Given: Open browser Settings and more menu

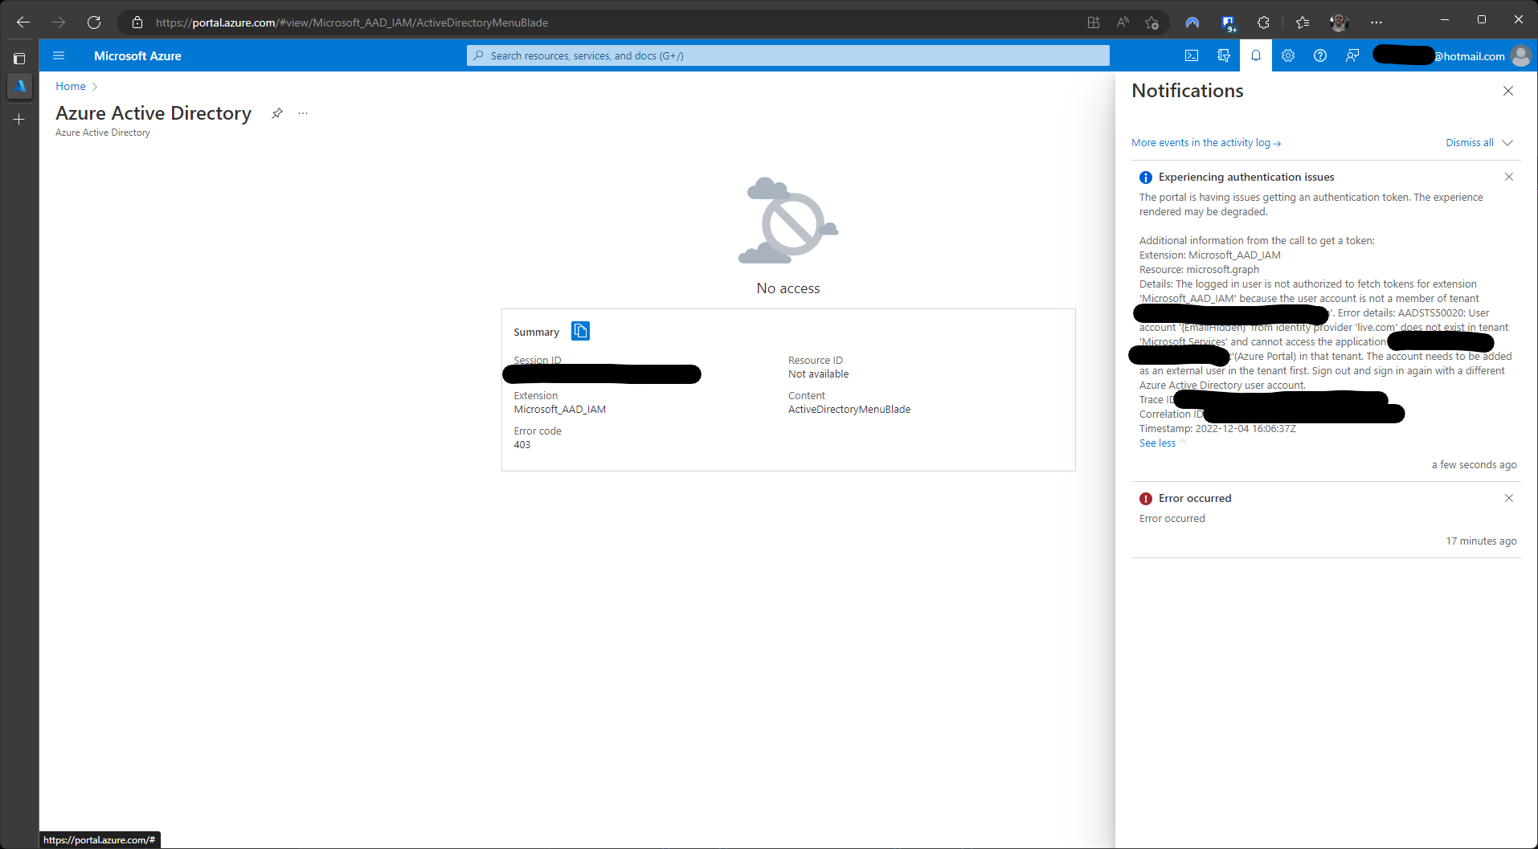Looking at the screenshot, I should tap(1376, 22).
